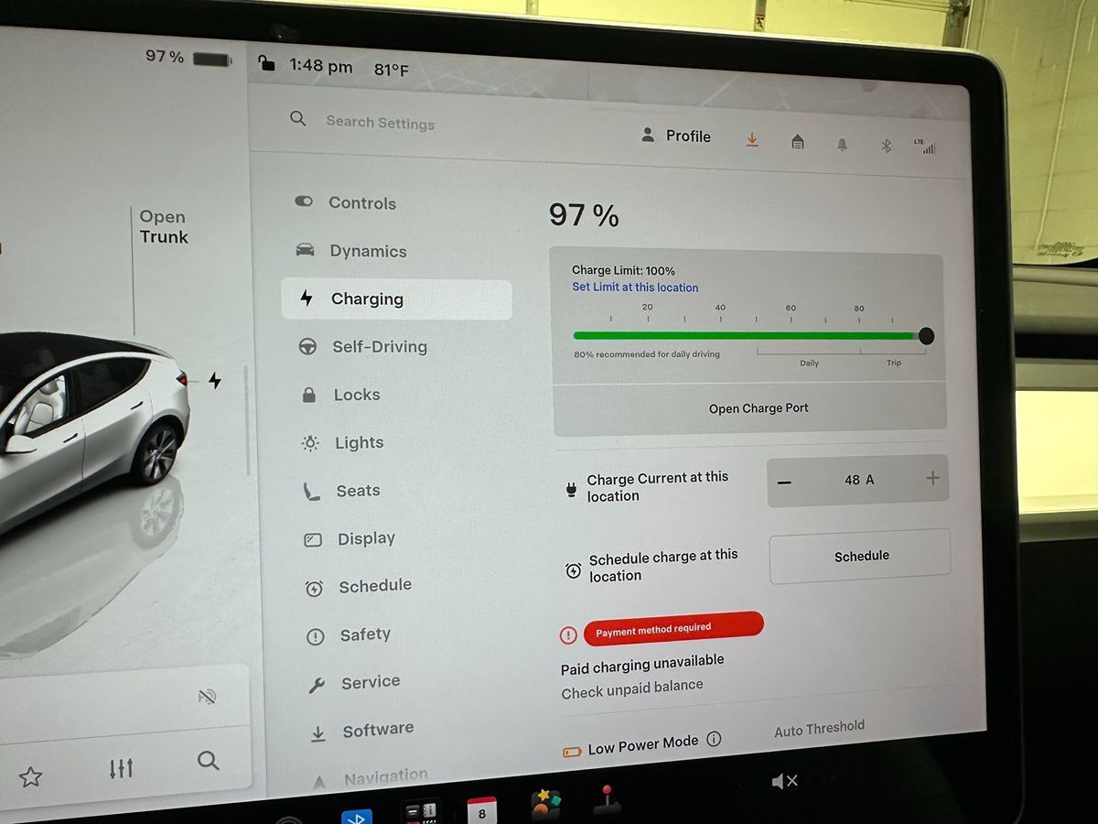Tap Auto Threshold label
This screenshot has width=1098, height=824.
point(819,729)
